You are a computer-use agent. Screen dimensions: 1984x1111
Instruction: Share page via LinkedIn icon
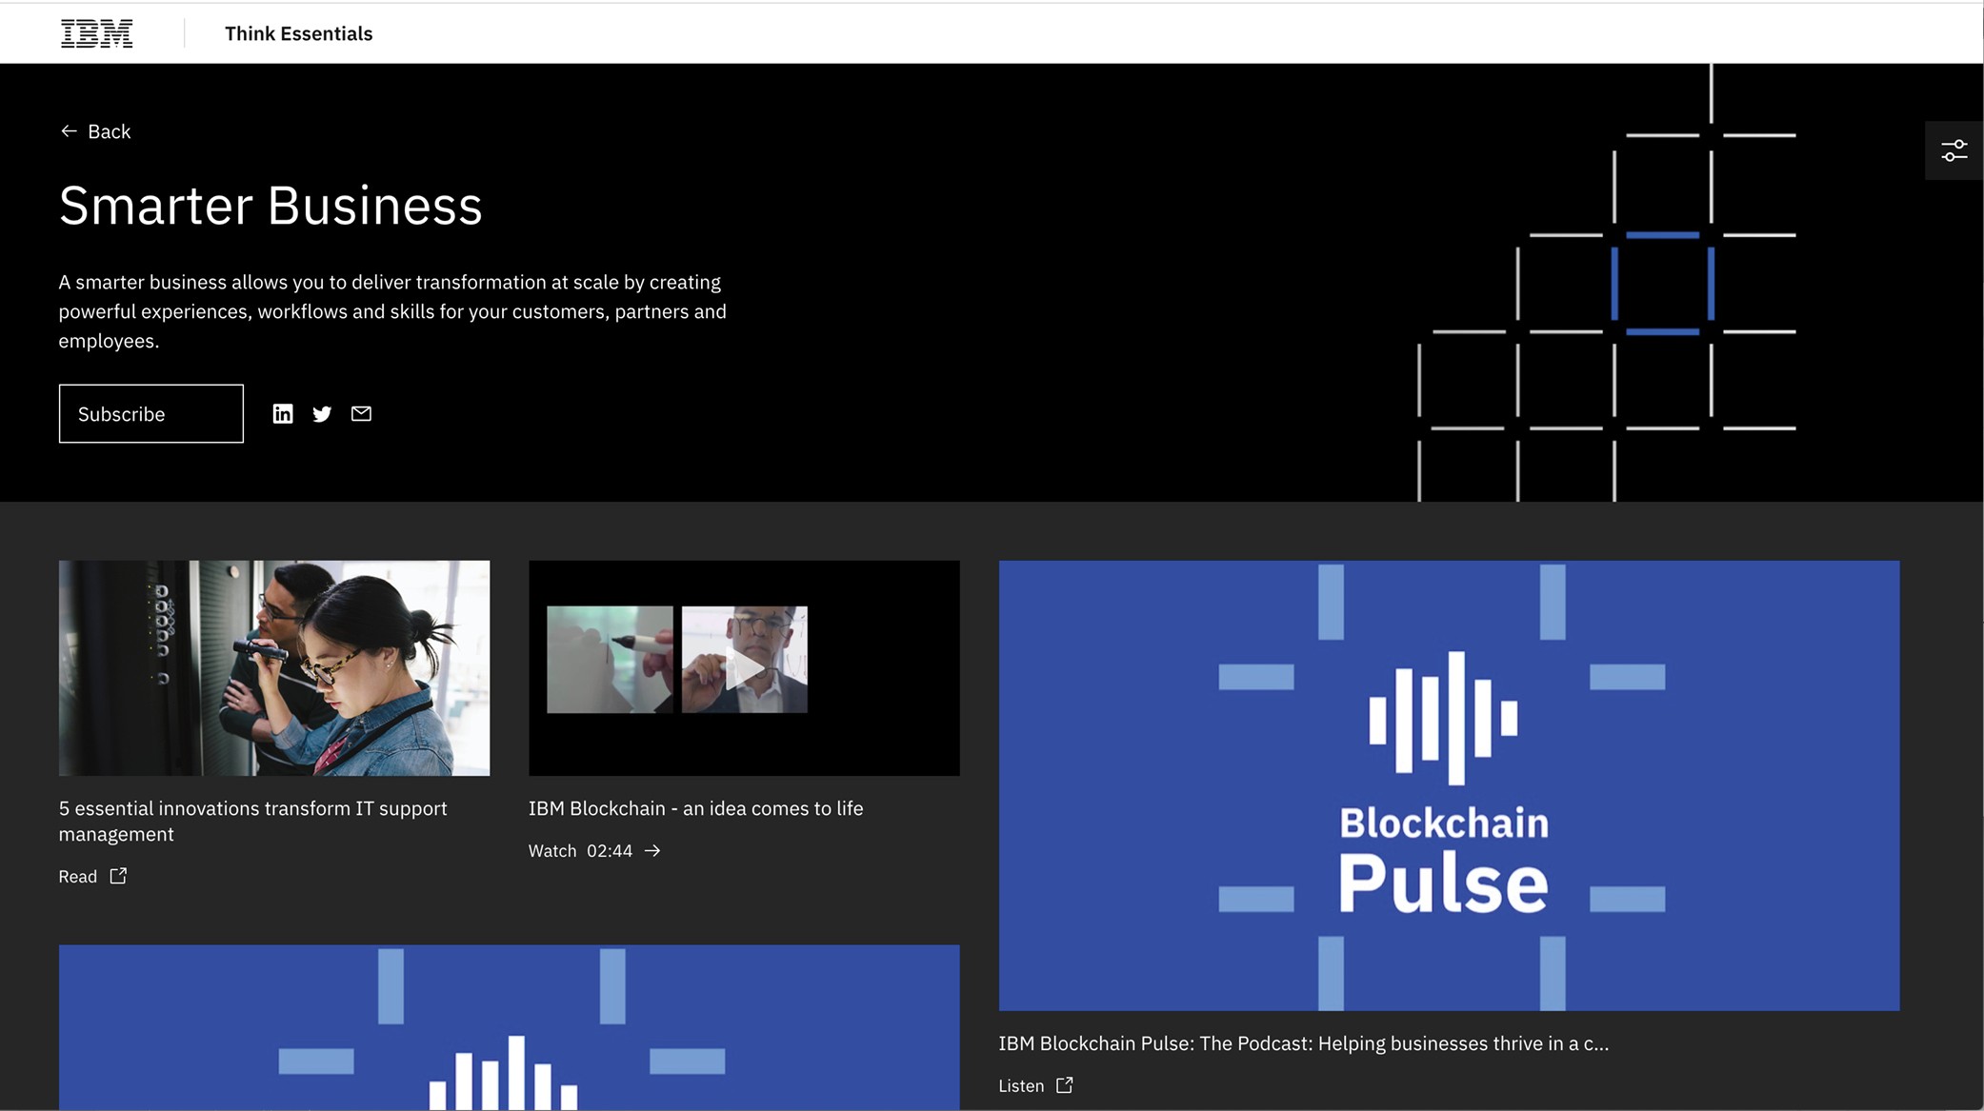(x=283, y=413)
